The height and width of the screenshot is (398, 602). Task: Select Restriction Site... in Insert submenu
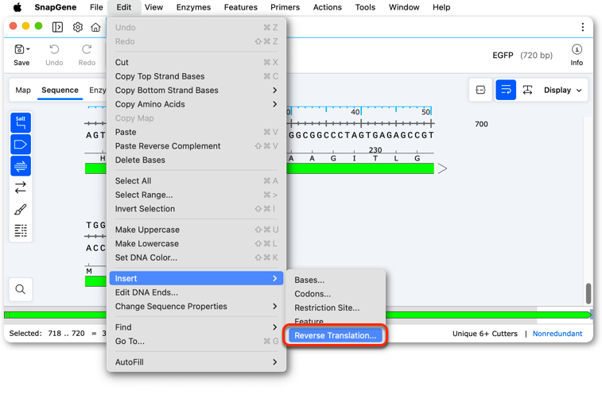tap(336, 308)
